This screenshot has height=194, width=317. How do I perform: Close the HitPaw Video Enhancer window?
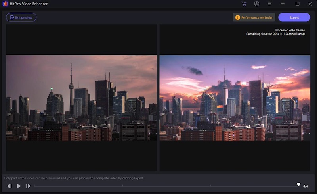pos(310,4)
